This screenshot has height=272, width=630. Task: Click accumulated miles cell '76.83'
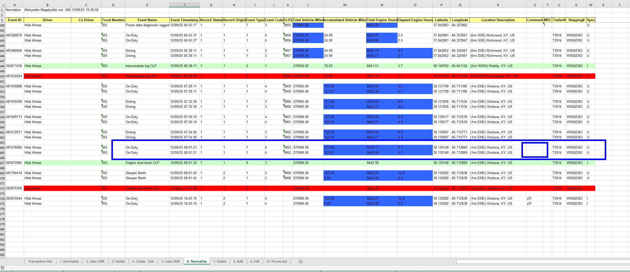(345, 66)
